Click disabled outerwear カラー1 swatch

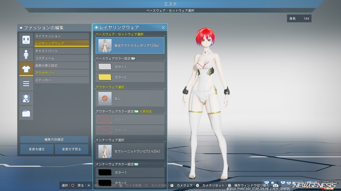[105, 120]
